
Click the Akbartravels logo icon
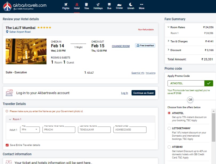[x=7, y=6]
